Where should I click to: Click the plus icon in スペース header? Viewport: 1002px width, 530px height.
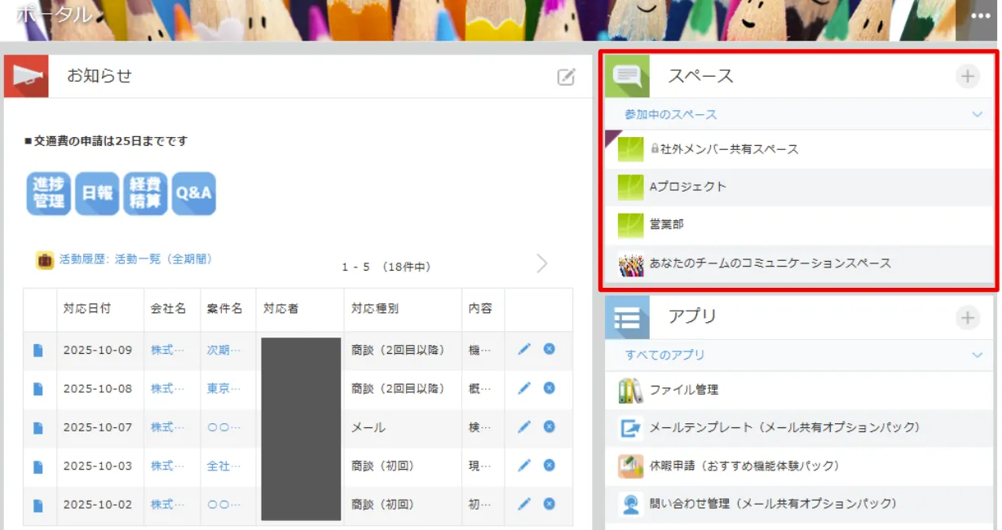[x=967, y=77]
